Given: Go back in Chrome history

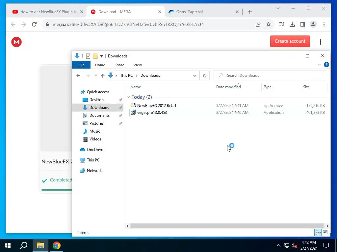Looking at the screenshot, I should 13,24.
